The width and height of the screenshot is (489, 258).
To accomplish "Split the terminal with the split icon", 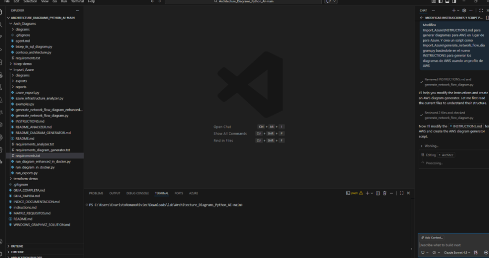I will point(377,193).
